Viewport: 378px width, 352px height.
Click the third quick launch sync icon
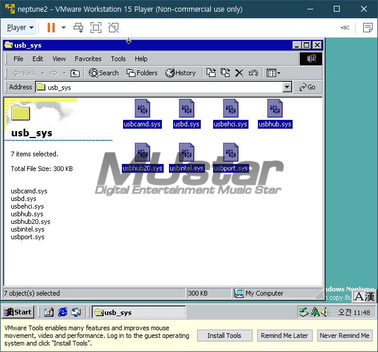pyautogui.click(x=77, y=312)
